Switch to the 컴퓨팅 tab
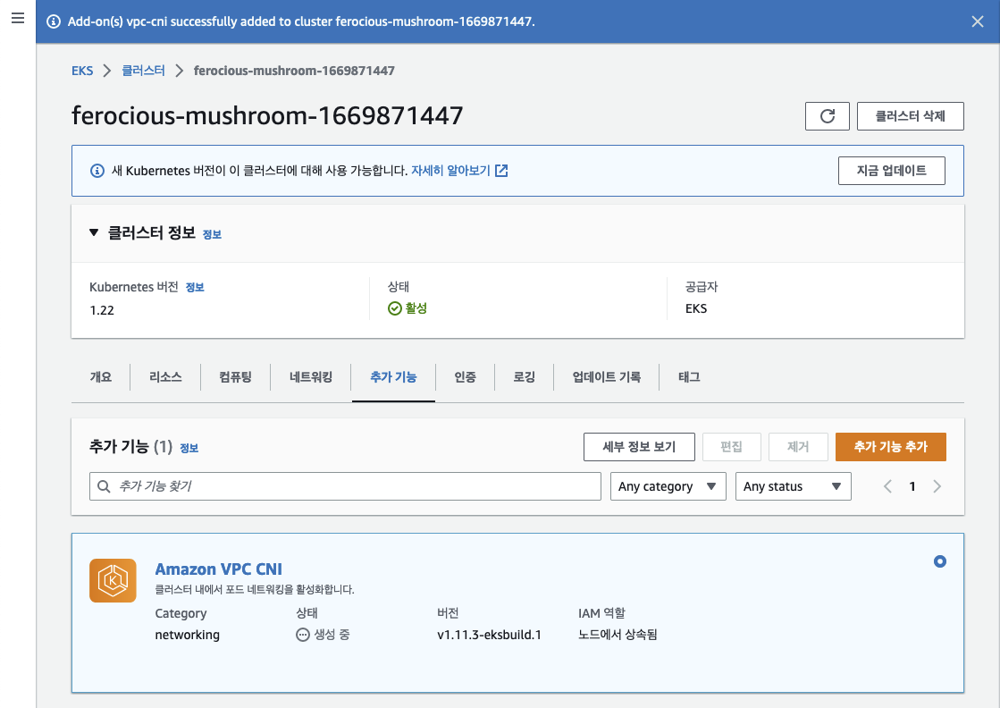This screenshot has height=708, width=1000. (x=235, y=377)
